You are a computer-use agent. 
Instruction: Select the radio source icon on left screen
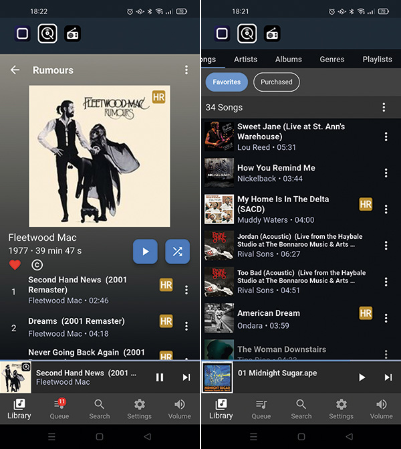coord(72,33)
